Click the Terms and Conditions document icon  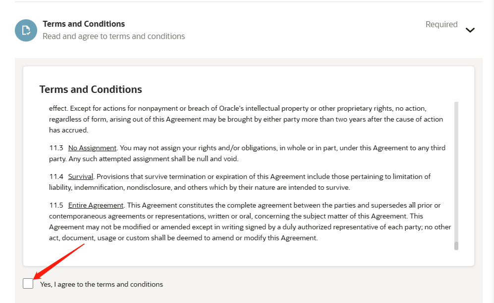[x=26, y=31]
